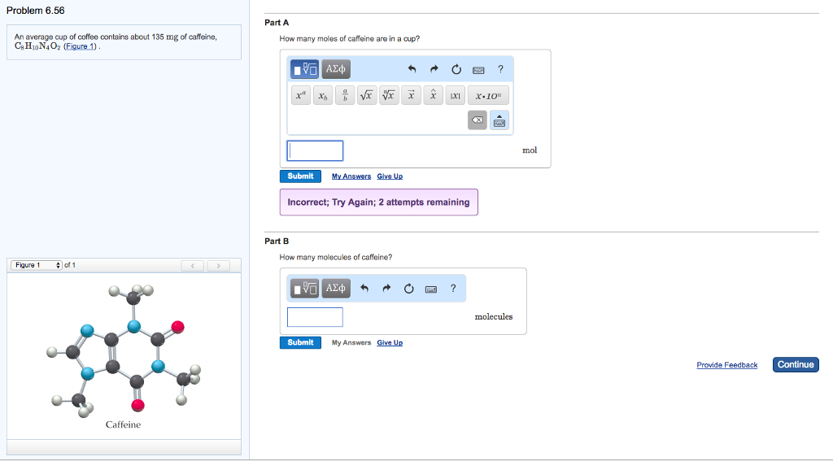Submit the Part A answer

click(300, 176)
